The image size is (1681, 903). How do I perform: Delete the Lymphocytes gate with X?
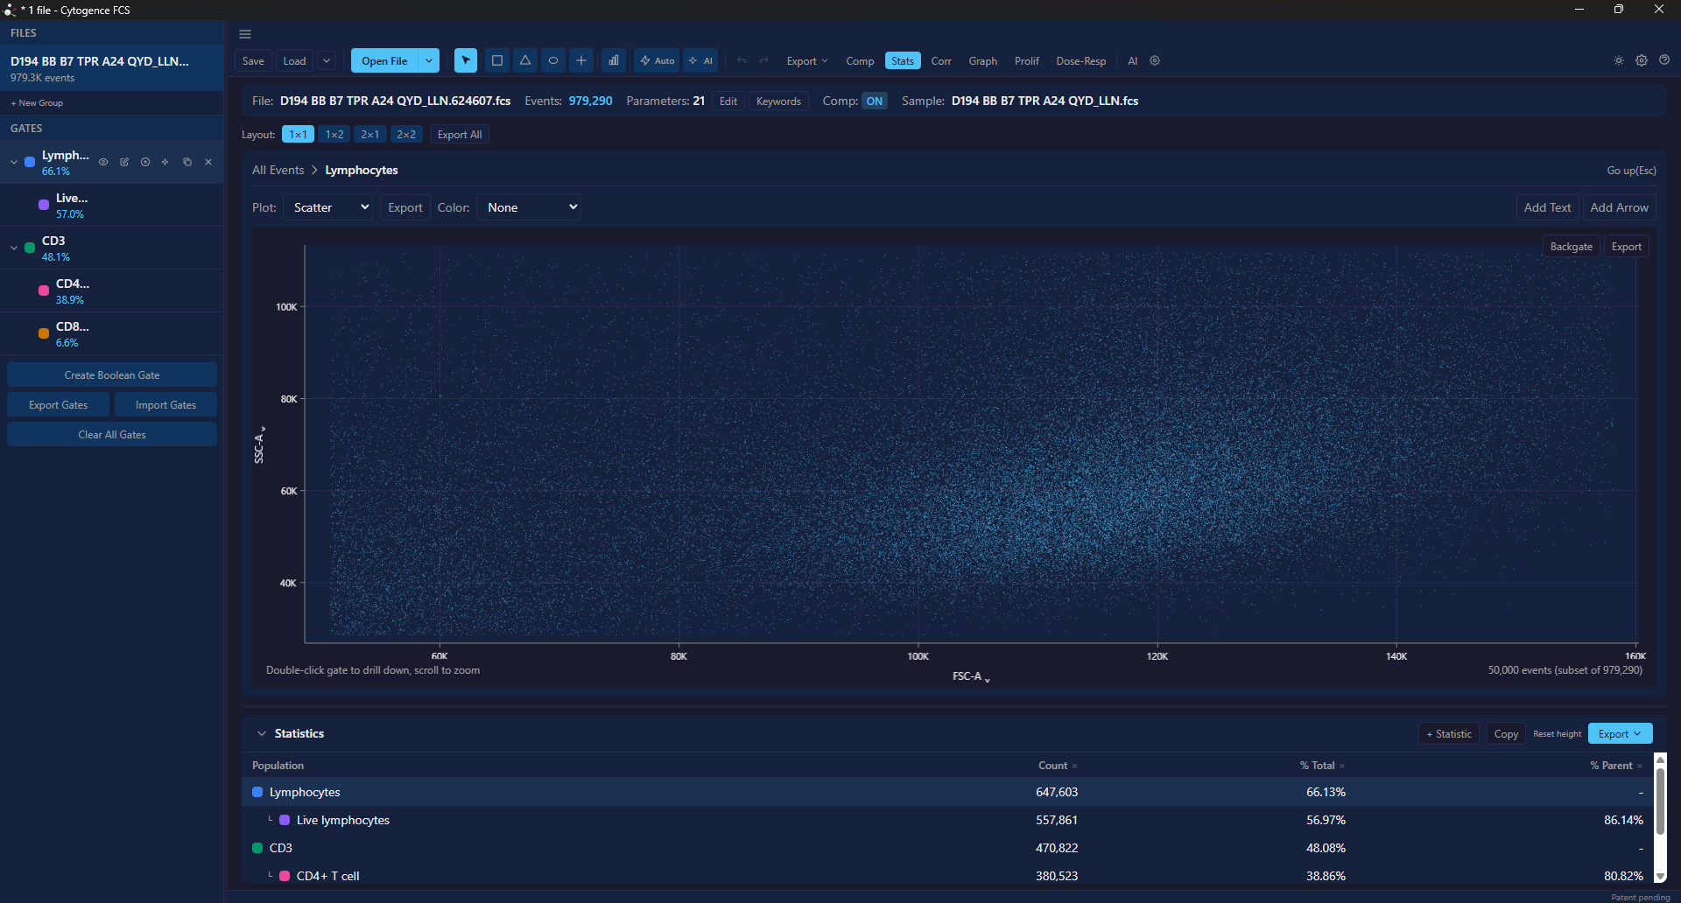click(x=208, y=162)
